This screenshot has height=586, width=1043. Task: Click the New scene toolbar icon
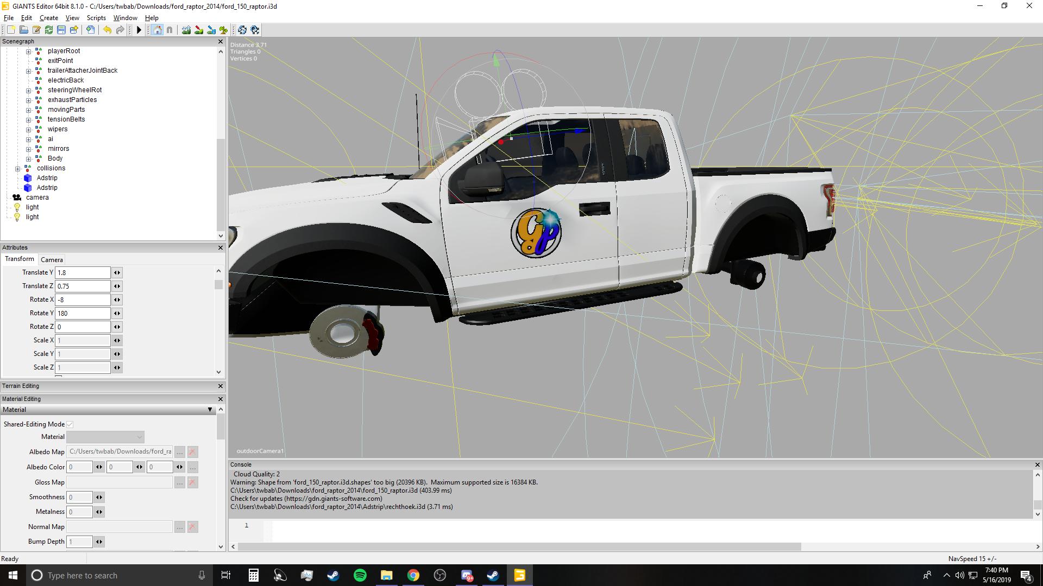pyautogui.click(x=11, y=30)
